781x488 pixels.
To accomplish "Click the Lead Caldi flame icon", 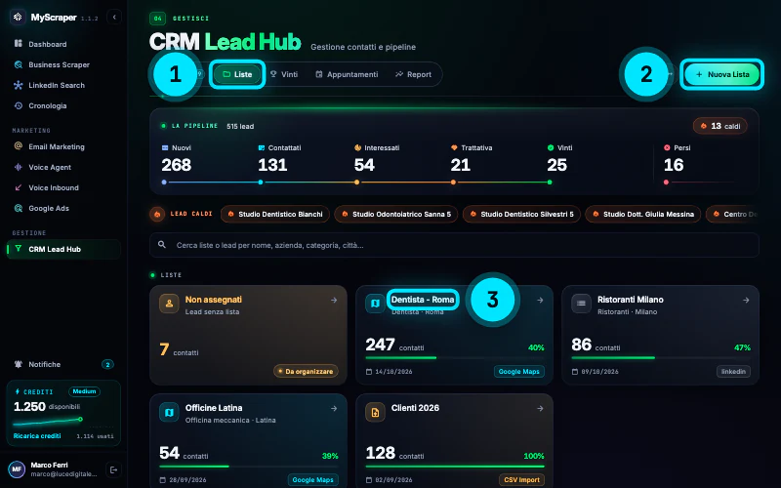I will pos(157,214).
